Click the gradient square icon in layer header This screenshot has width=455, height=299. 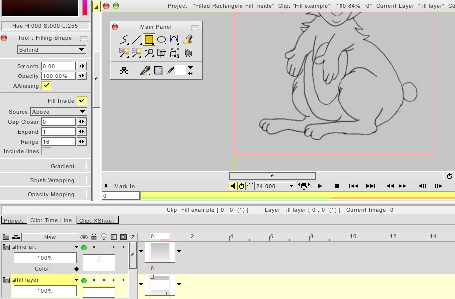[x=114, y=237]
